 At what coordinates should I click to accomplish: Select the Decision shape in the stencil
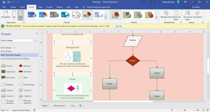(21, 66)
